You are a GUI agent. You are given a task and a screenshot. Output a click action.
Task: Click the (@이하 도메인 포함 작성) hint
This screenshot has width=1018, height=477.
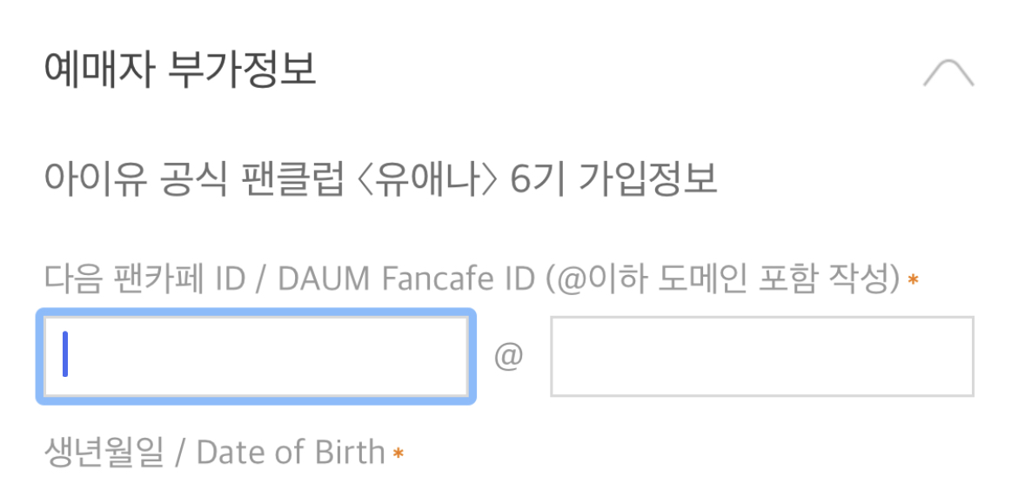tap(722, 279)
